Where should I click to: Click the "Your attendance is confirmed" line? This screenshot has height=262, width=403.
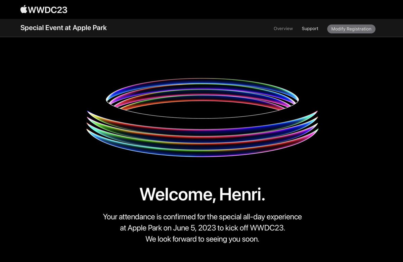pos(202,217)
